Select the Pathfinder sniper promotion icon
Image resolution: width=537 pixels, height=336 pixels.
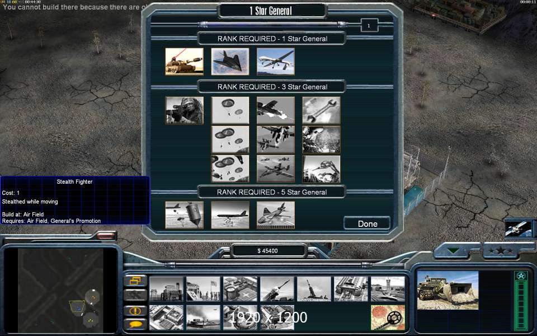[x=184, y=110]
